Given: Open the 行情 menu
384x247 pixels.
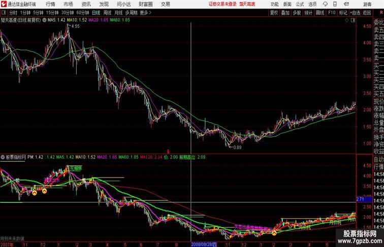Looking at the screenshot, I should point(50,4).
